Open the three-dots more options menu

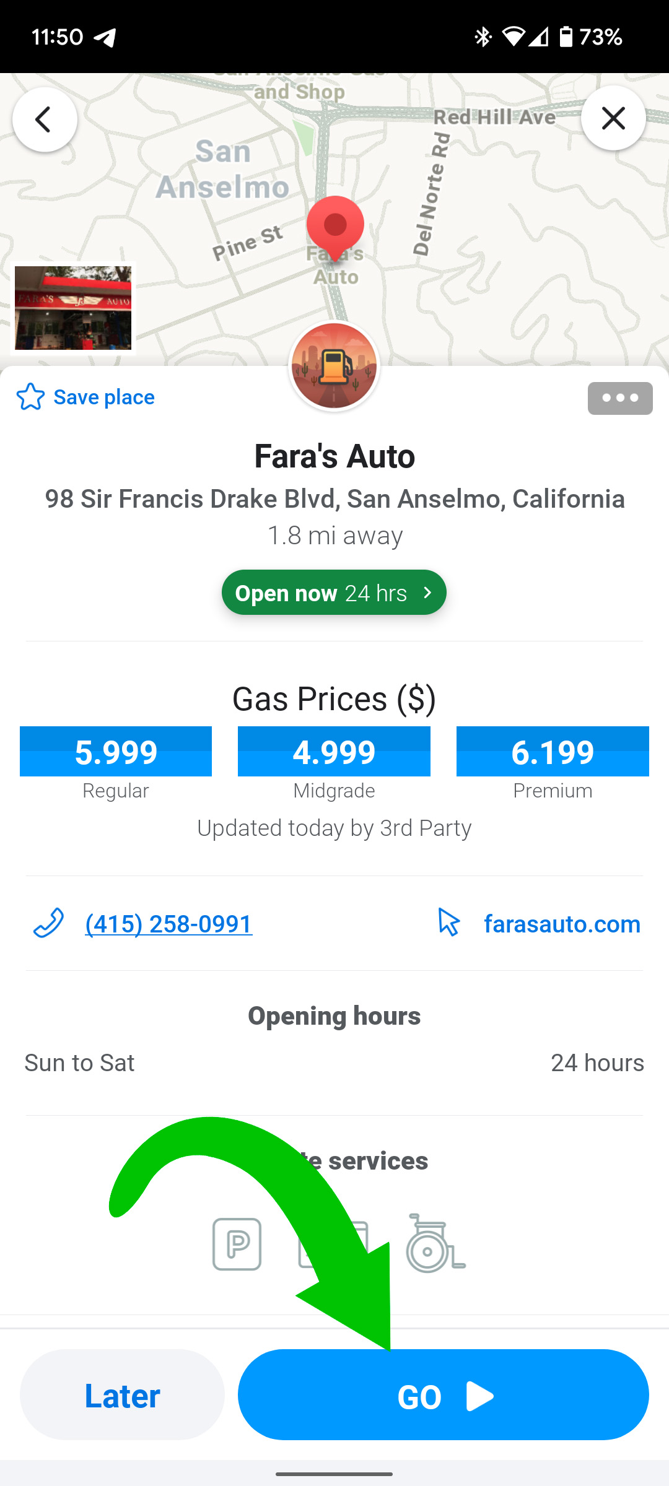tap(620, 398)
